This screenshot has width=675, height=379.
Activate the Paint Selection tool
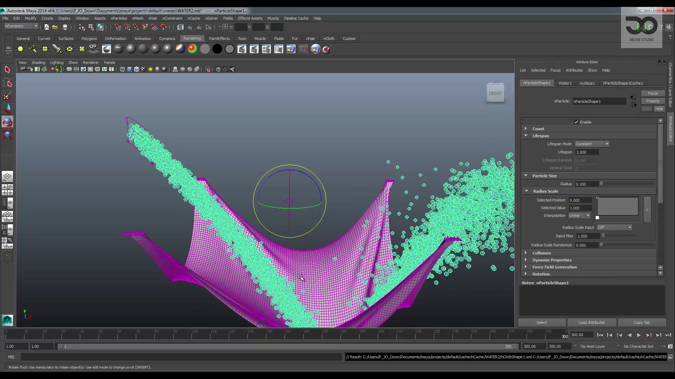click(x=7, y=96)
